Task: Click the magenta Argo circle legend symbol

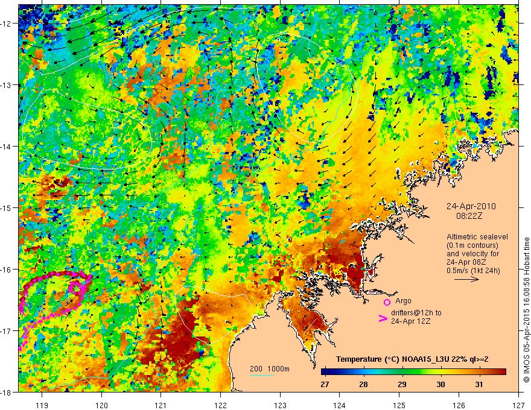Action: (387, 302)
